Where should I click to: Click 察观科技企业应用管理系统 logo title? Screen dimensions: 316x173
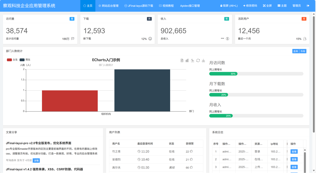click(x=29, y=5)
